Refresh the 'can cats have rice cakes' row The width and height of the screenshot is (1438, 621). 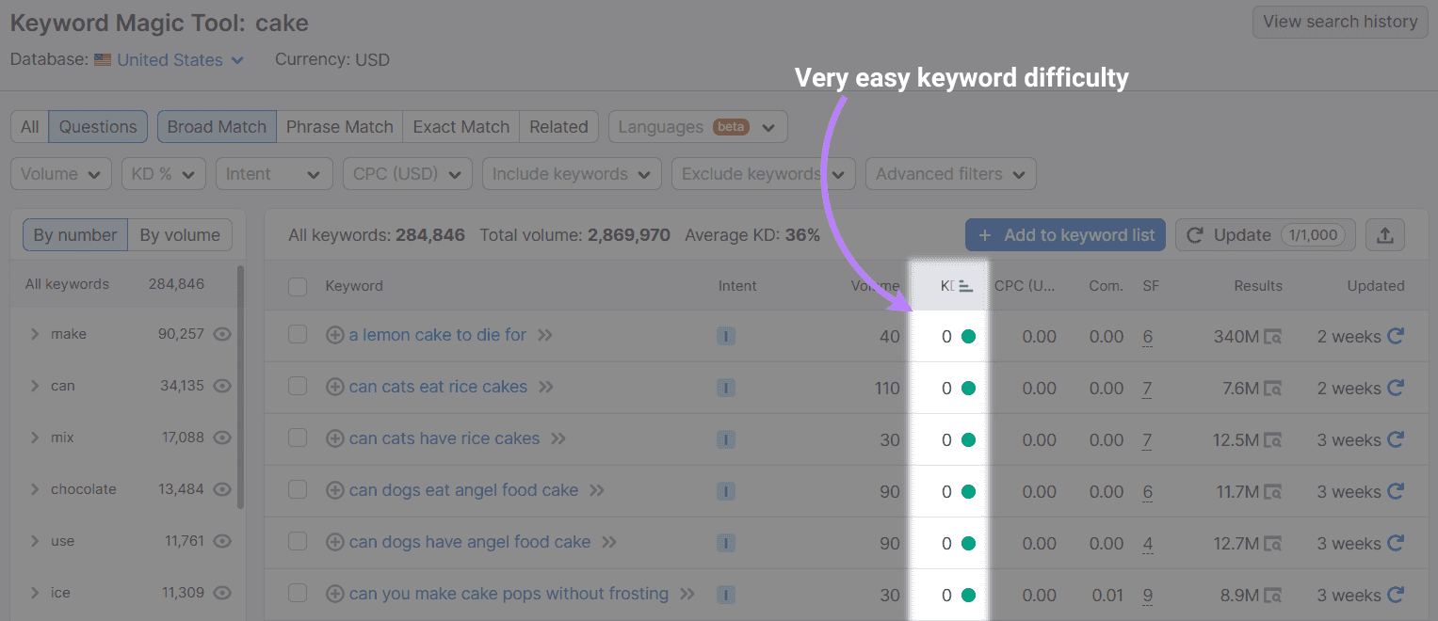[x=1396, y=439]
